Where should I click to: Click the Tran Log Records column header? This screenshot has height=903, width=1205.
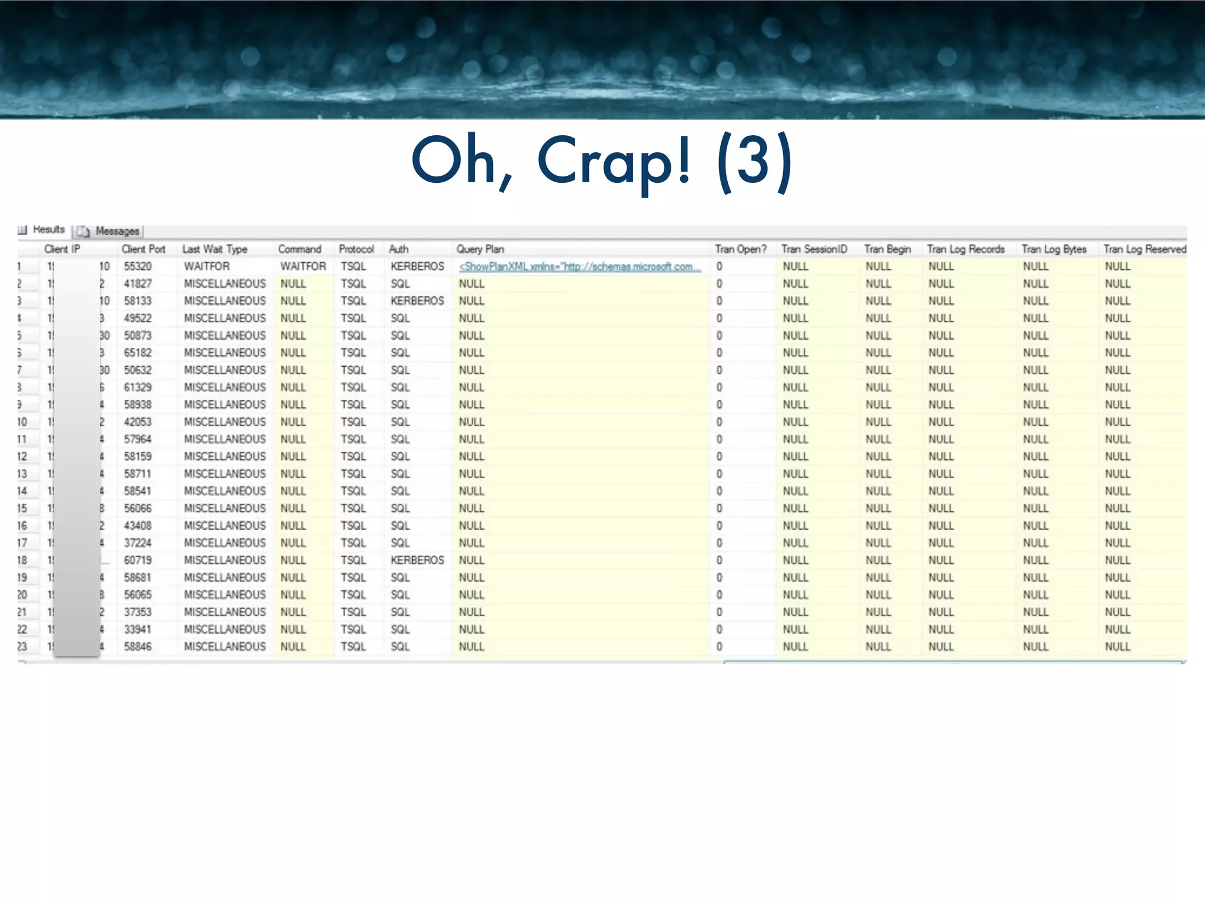[966, 249]
